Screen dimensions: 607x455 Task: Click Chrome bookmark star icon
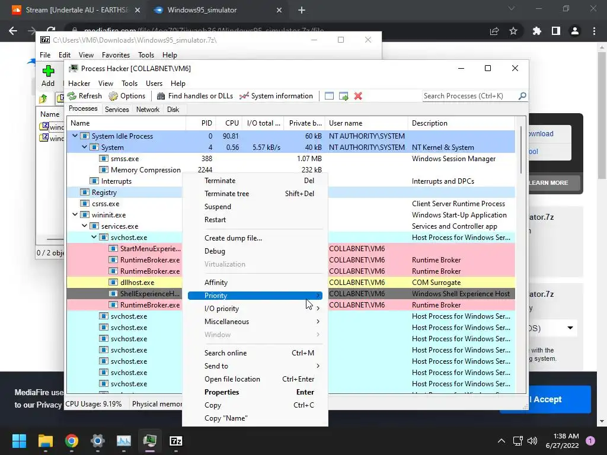513,31
